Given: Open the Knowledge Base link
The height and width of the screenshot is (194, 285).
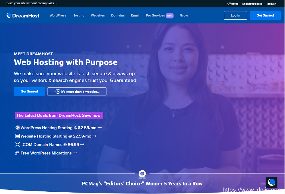Looking at the screenshot, I should (252, 4).
